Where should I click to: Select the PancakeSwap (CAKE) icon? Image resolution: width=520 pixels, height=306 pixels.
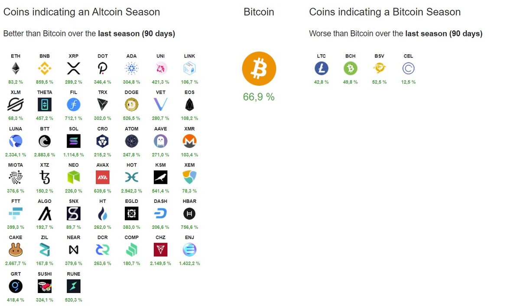coord(16,250)
